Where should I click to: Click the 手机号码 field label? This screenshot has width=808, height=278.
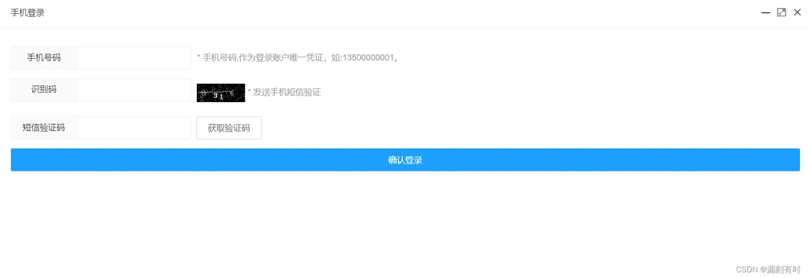point(44,58)
